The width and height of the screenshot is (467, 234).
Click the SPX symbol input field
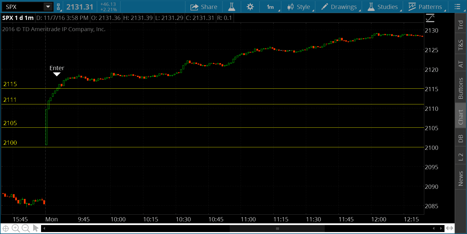[x=23, y=7]
